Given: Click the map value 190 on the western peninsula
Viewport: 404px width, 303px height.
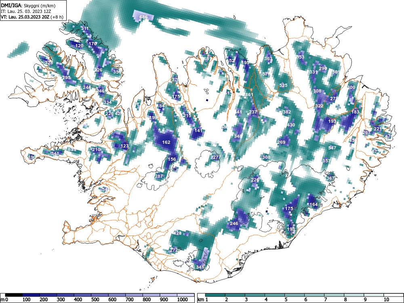Looking at the screenshot, I should [x=32, y=157].
